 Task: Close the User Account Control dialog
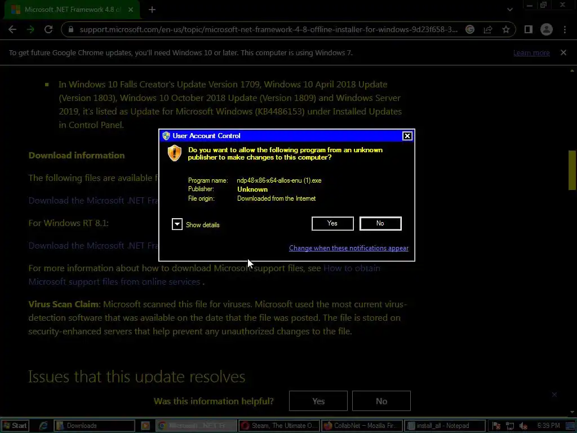(407, 136)
